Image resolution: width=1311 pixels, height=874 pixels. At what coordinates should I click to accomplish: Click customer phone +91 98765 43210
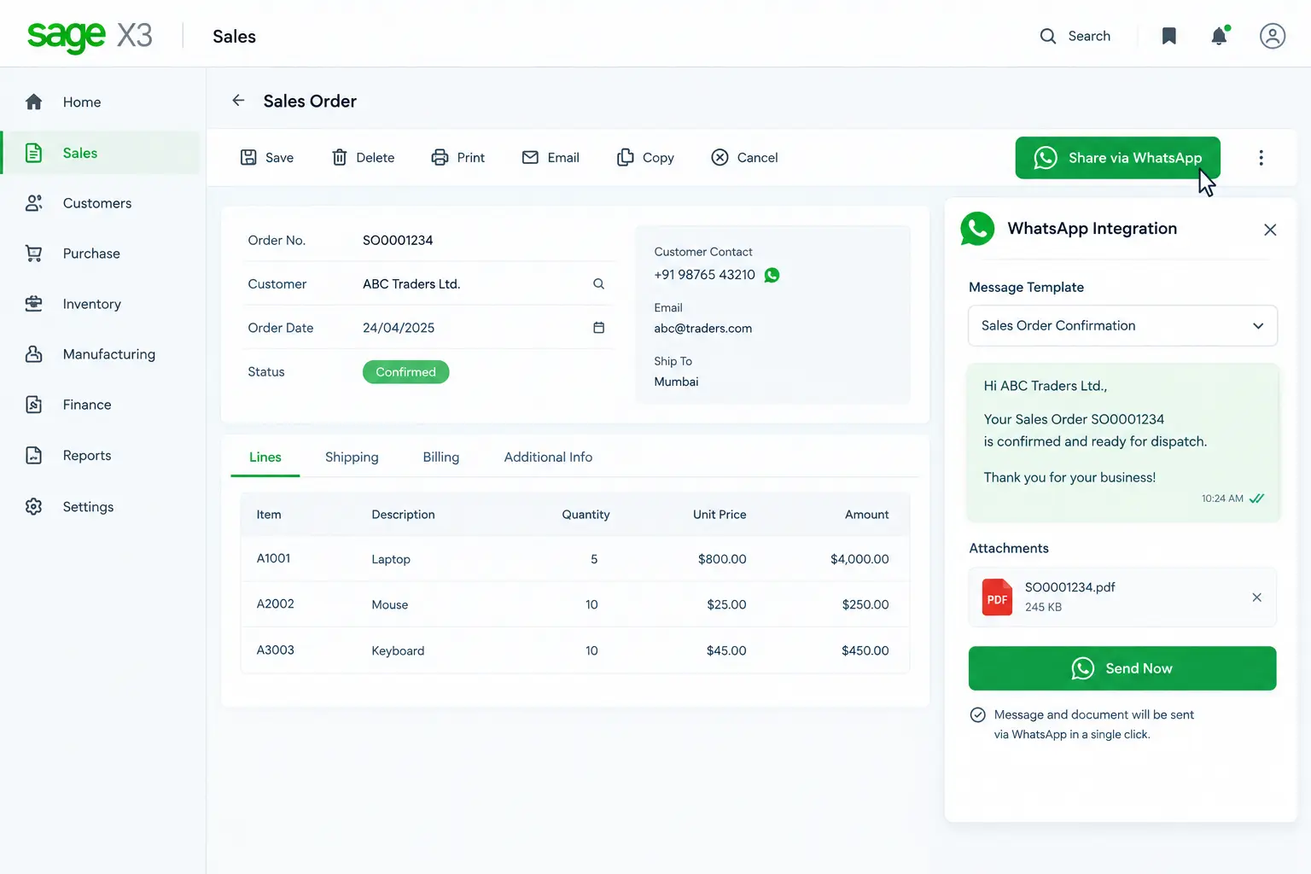[705, 275]
